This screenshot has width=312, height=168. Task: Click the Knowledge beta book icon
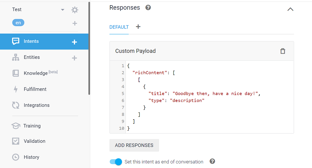coord(16,73)
